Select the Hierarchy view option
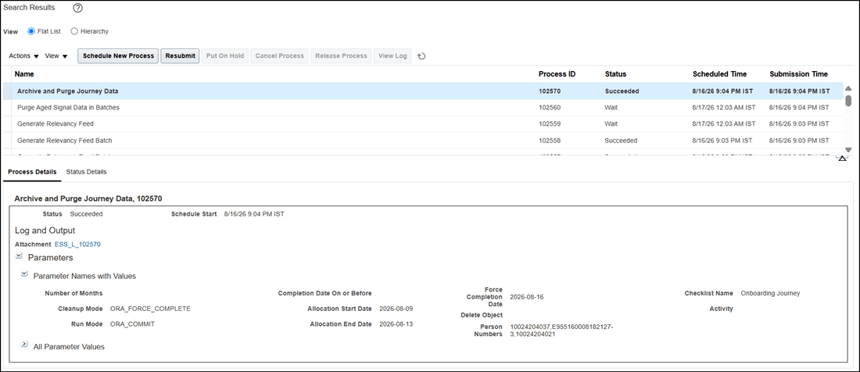Viewport: 860px width, 372px height. [74, 31]
